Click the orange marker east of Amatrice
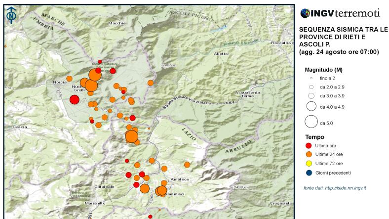 pyautogui.click(x=187, y=165)
